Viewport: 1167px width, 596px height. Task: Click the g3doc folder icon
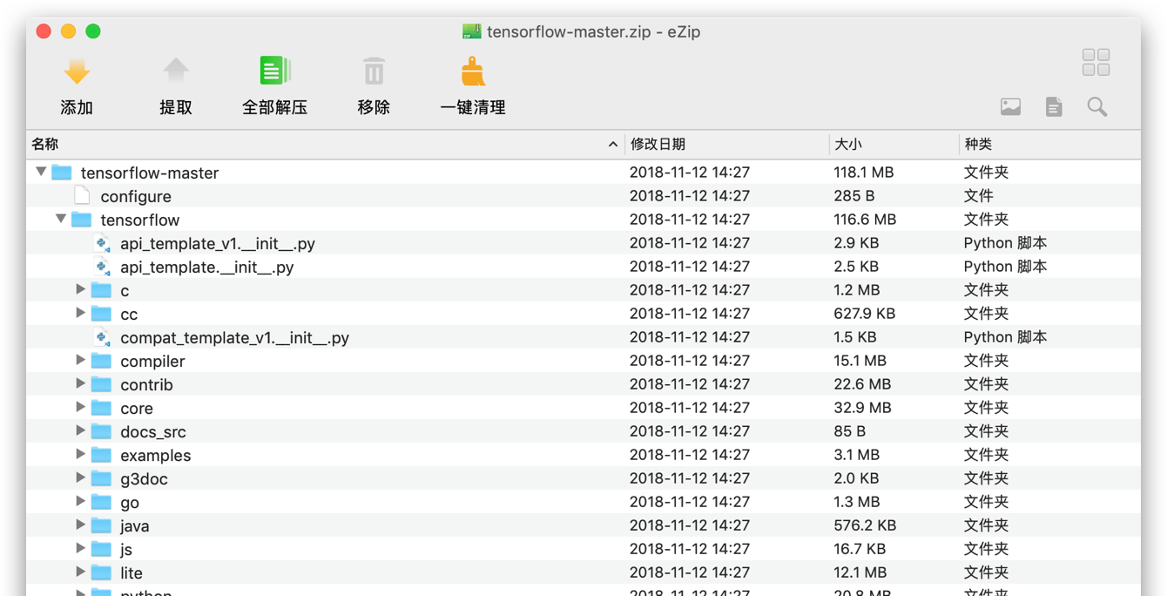tap(102, 477)
